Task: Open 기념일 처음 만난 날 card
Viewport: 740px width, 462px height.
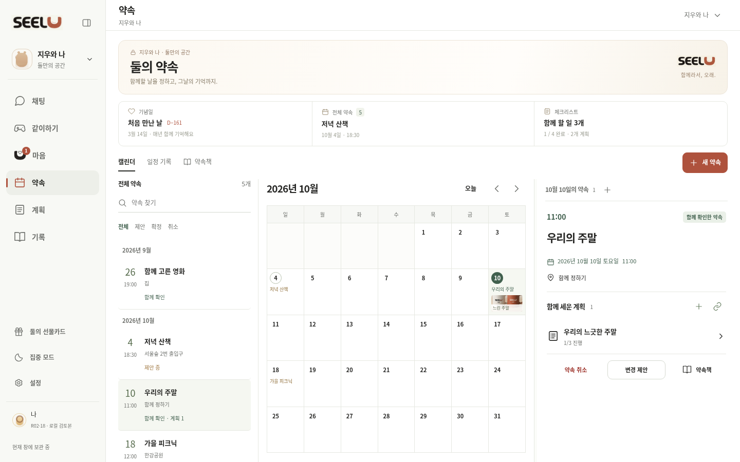Action: point(215,124)
